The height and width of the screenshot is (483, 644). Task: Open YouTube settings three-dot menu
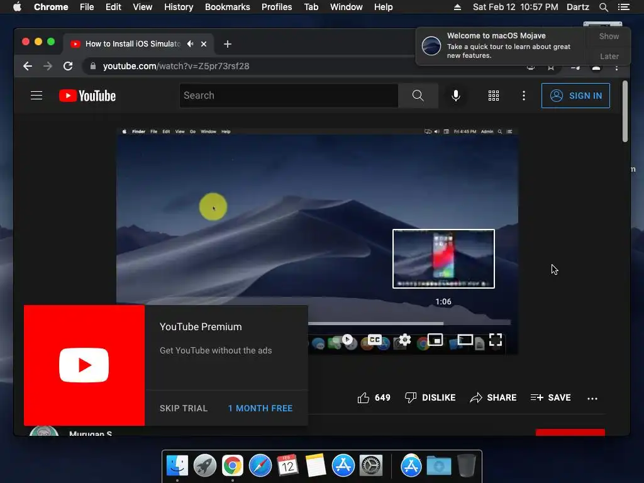tap(523, 96)
